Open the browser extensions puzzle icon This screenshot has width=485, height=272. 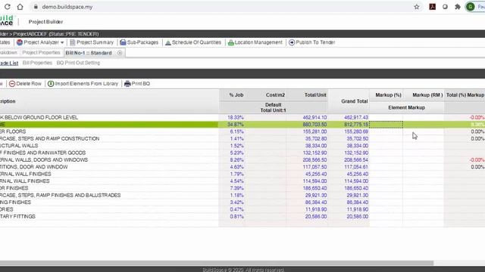pyautogui.click(x=458, y=7)
